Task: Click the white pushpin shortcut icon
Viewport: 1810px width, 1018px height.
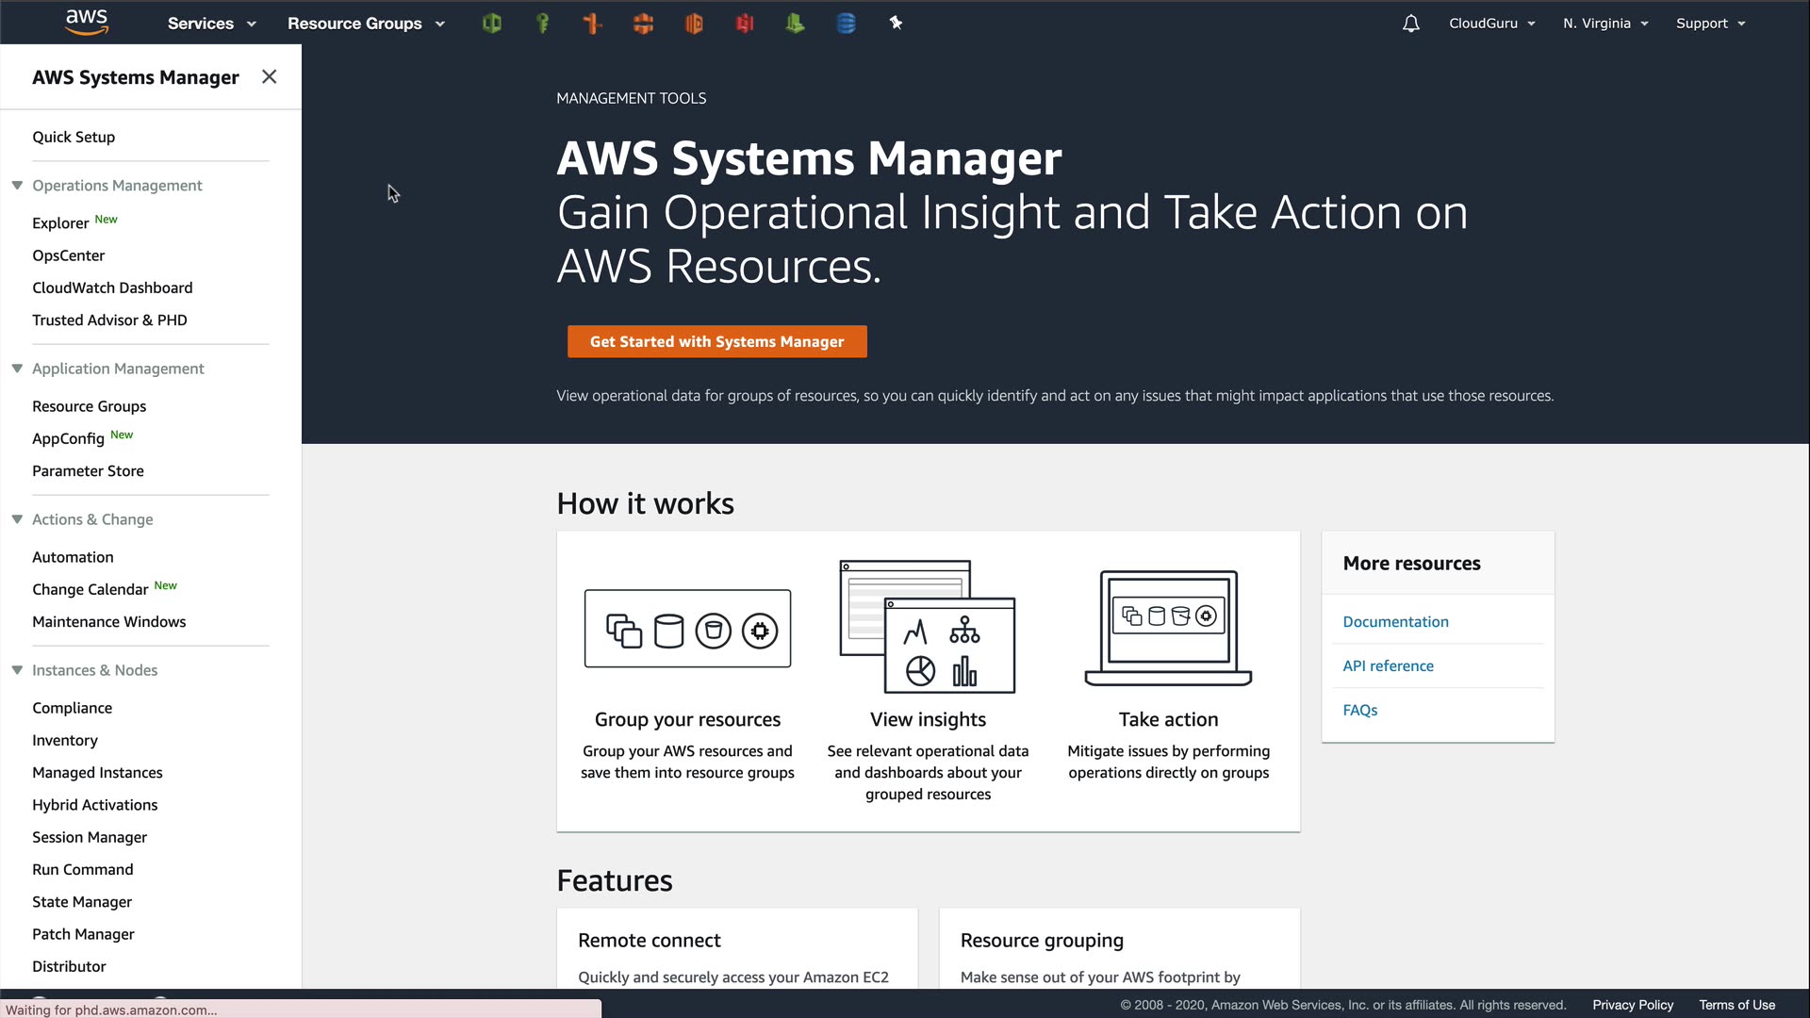Action: coord(896,24)
